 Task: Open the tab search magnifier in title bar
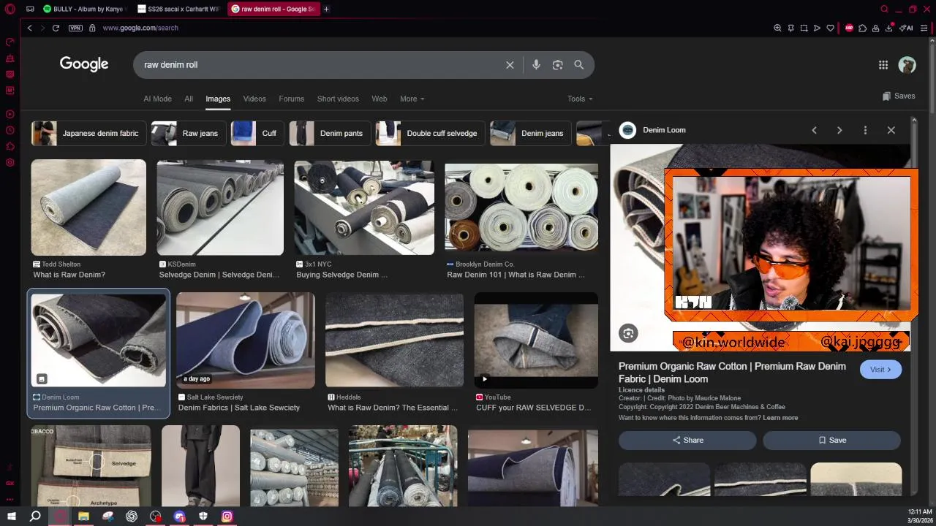(x=884, y=9)
